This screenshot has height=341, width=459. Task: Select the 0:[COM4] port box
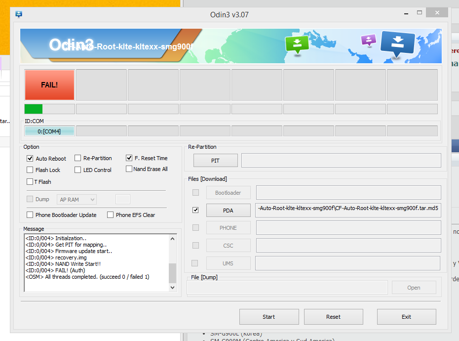click(49, 131)
